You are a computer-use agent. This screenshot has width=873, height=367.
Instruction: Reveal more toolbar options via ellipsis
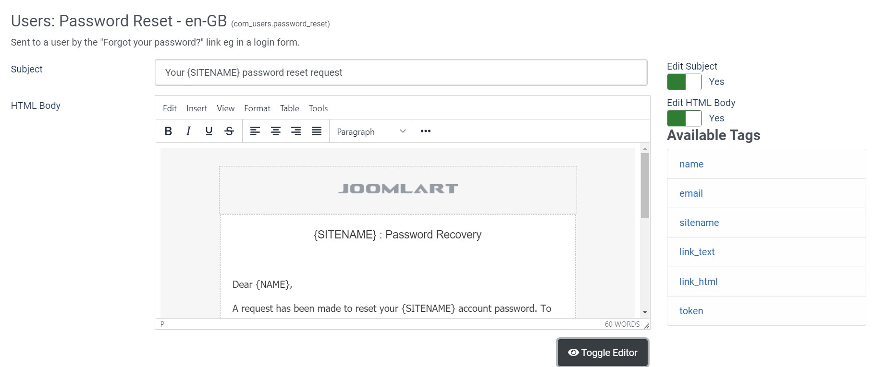point(425,130)
